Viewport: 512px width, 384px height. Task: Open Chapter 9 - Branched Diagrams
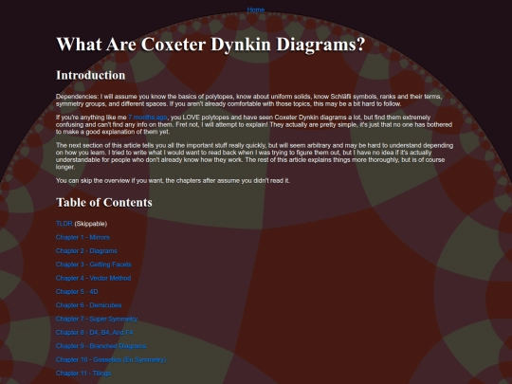click(x=101, y=346)
